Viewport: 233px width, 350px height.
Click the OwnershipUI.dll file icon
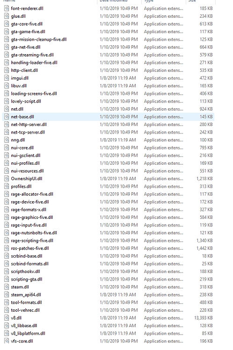(7, 179)
